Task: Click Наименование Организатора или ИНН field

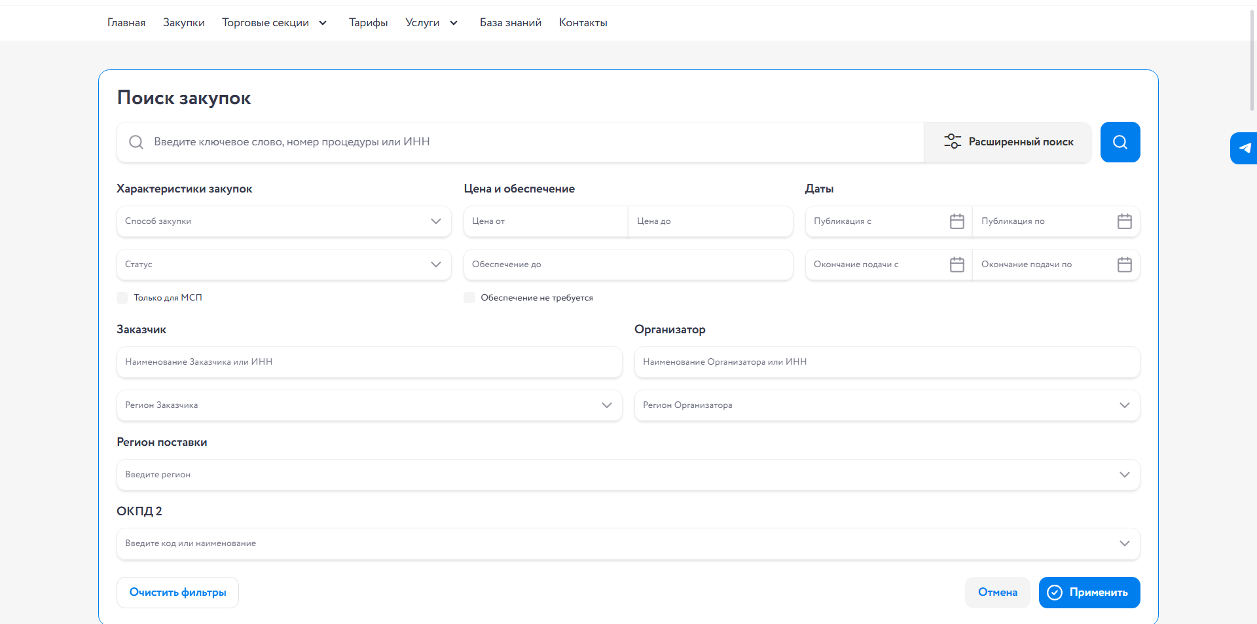Action: (887, 362)
